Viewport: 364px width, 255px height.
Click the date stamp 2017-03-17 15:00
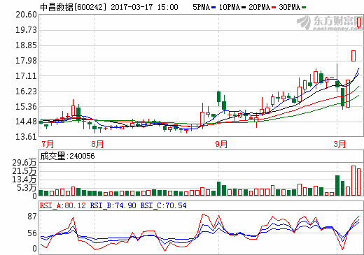(144, 7)
